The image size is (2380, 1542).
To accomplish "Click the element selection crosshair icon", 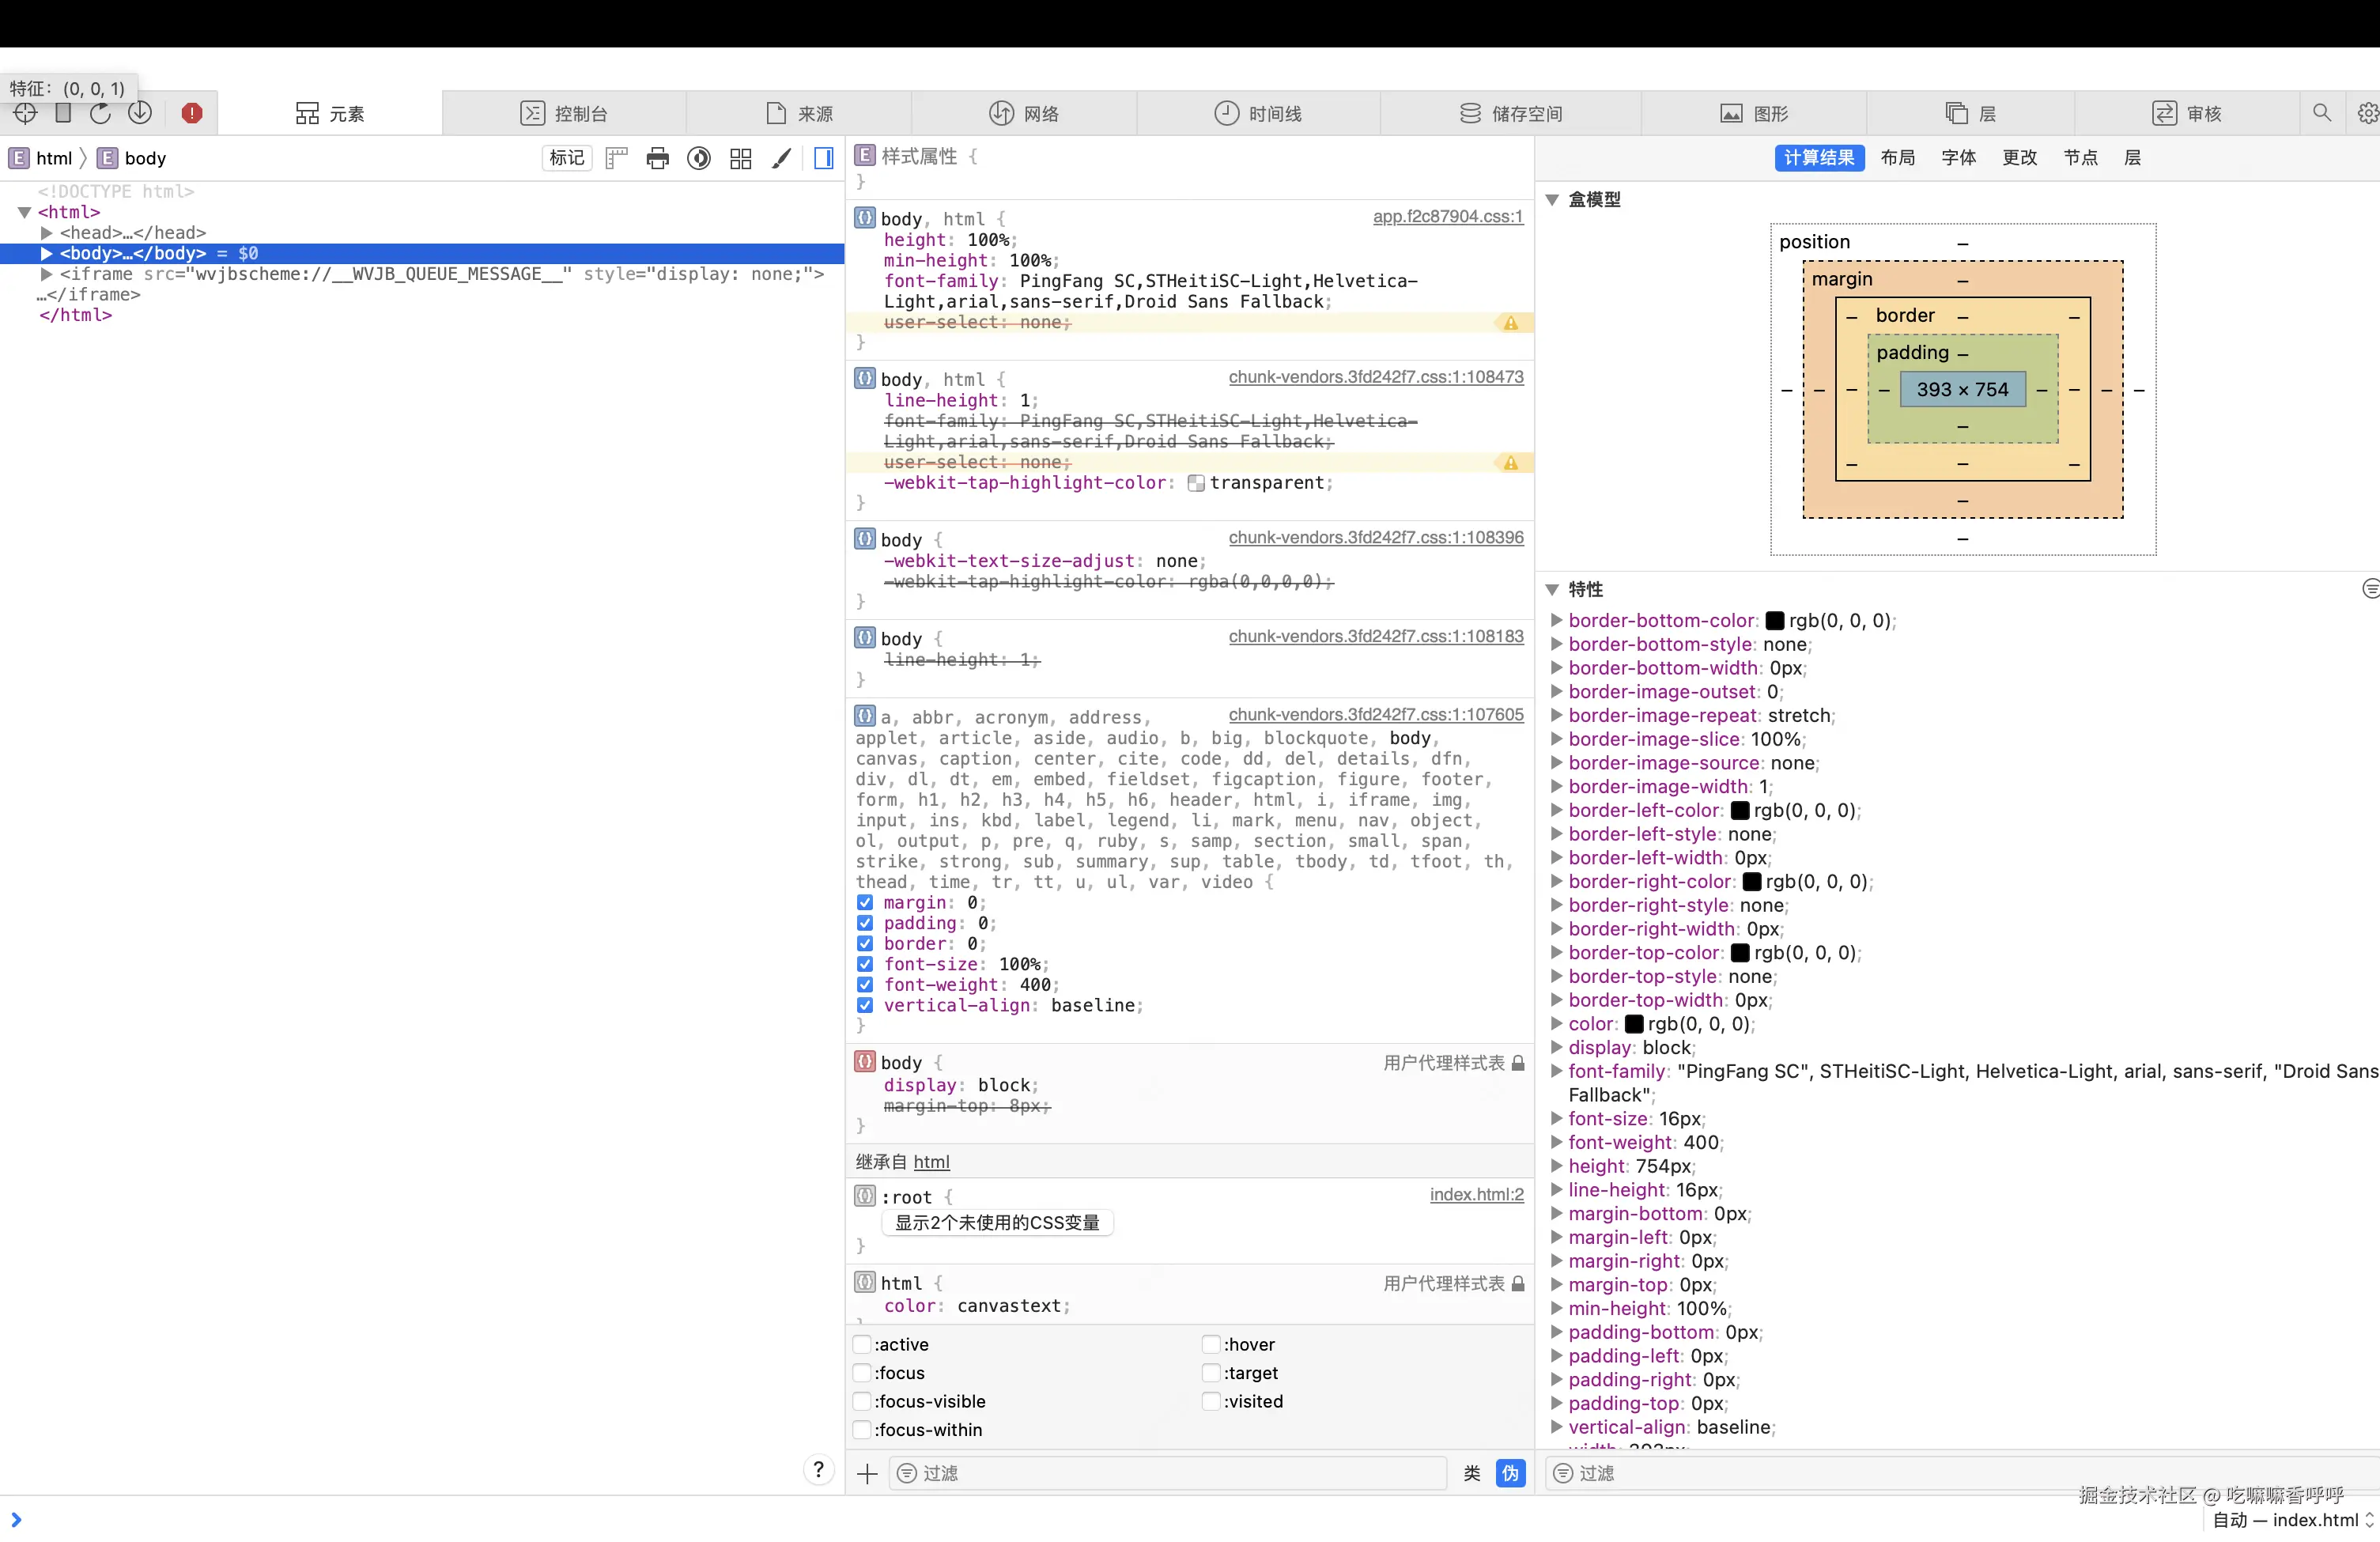I will point(25,113).
